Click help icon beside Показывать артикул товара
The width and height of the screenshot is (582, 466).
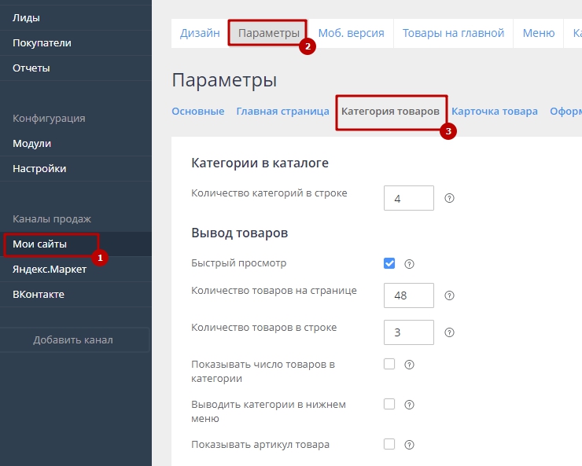point(409,445)
